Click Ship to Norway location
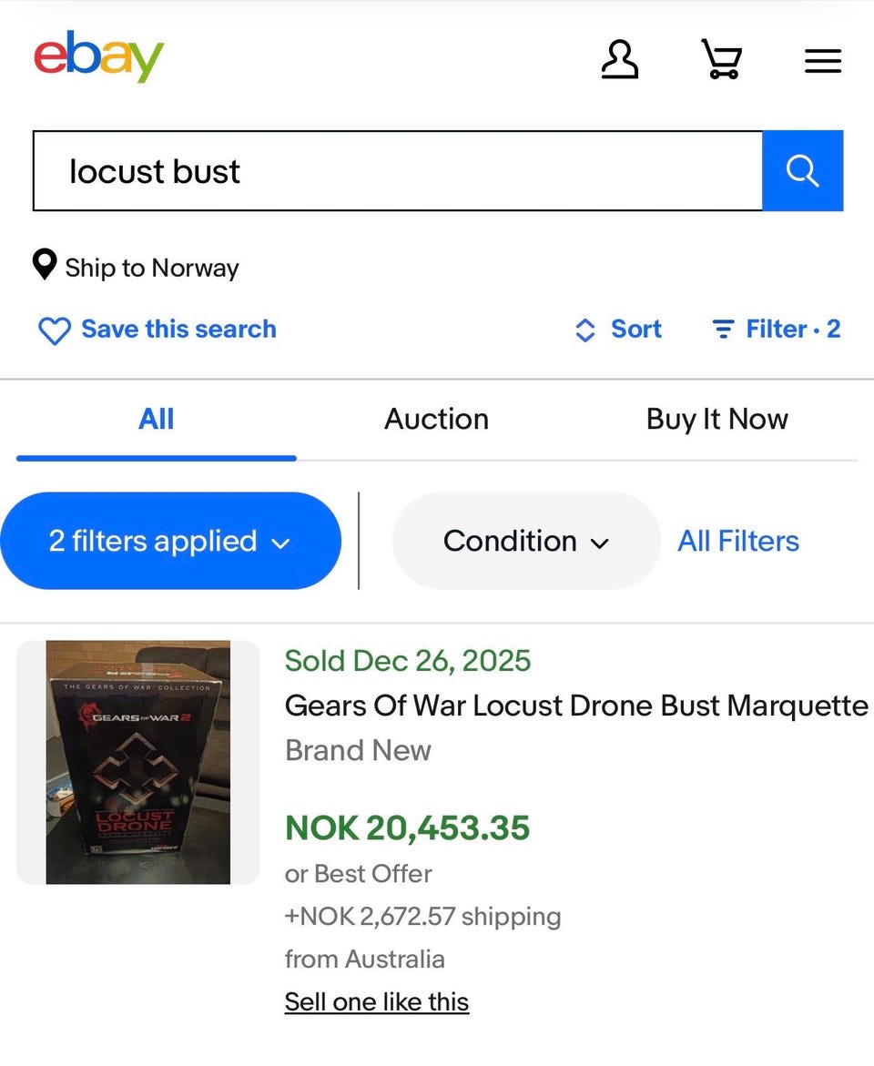874x1066 pixels. pyautogui.click(x=152, y=268)
